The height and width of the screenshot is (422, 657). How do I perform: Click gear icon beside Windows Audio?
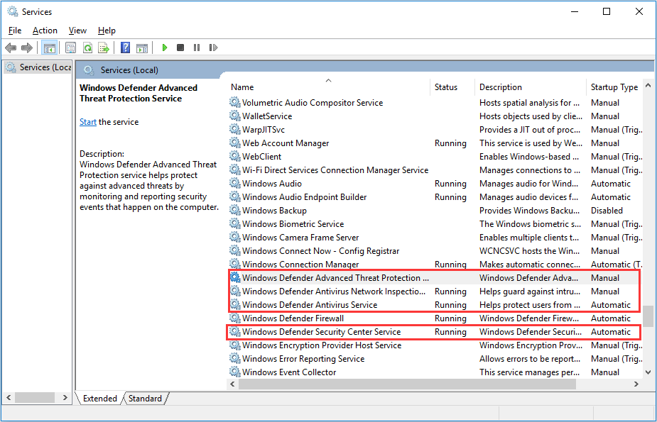coord(234,183)
